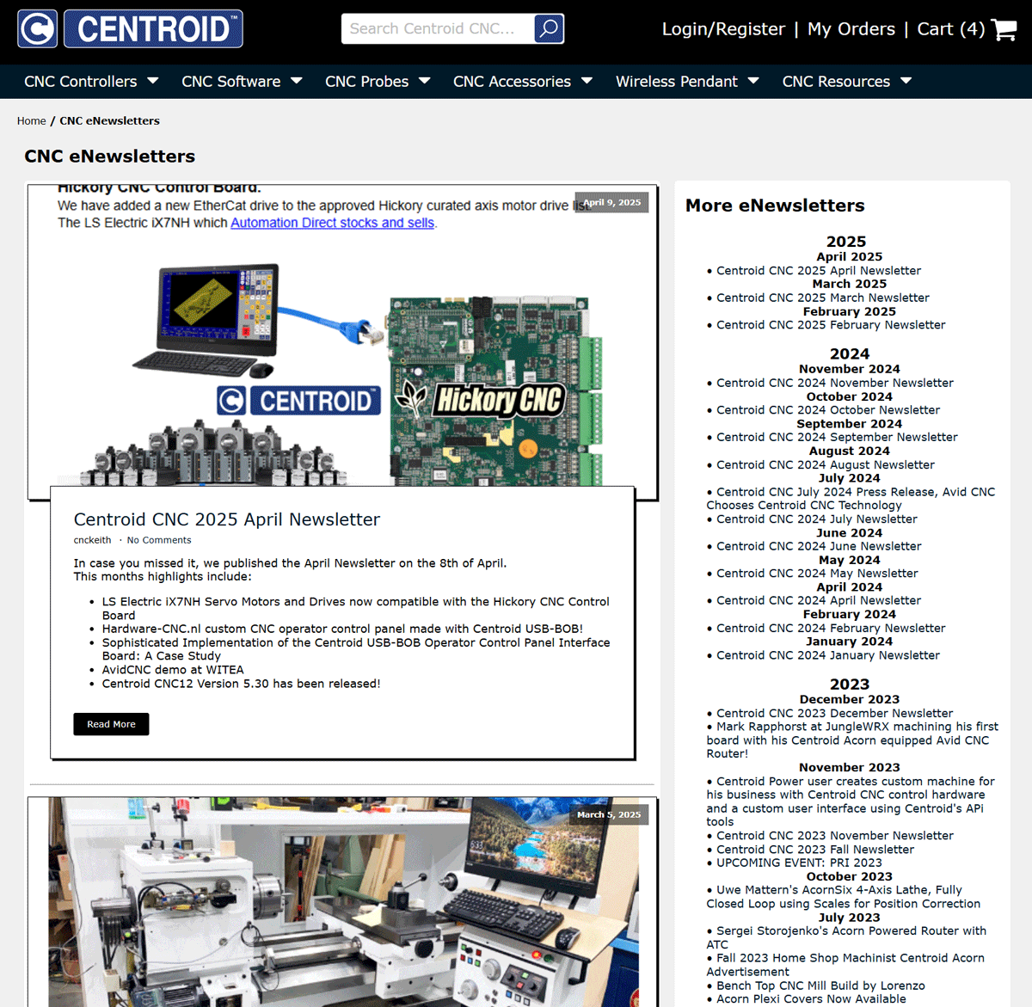Click CNC eNewsletters breadcrumb
Screen dimensions: 1032x1007
[x=109, y=121]
